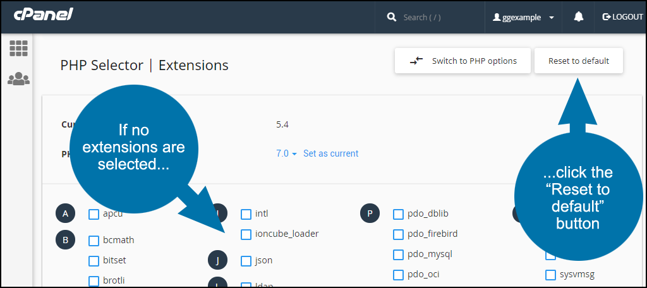Enable the pdo_mysql extension
This screenshot has height=288, width=647.
[x=398, y=255]
